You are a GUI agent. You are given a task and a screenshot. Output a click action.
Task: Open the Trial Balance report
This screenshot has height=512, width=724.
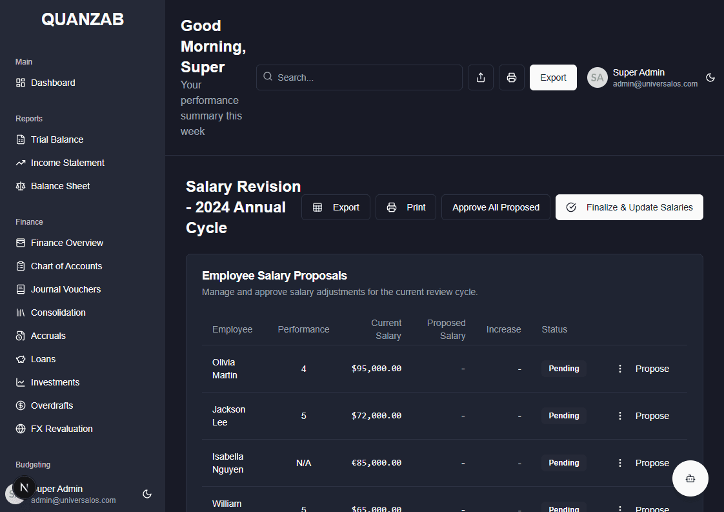[57, 139]
